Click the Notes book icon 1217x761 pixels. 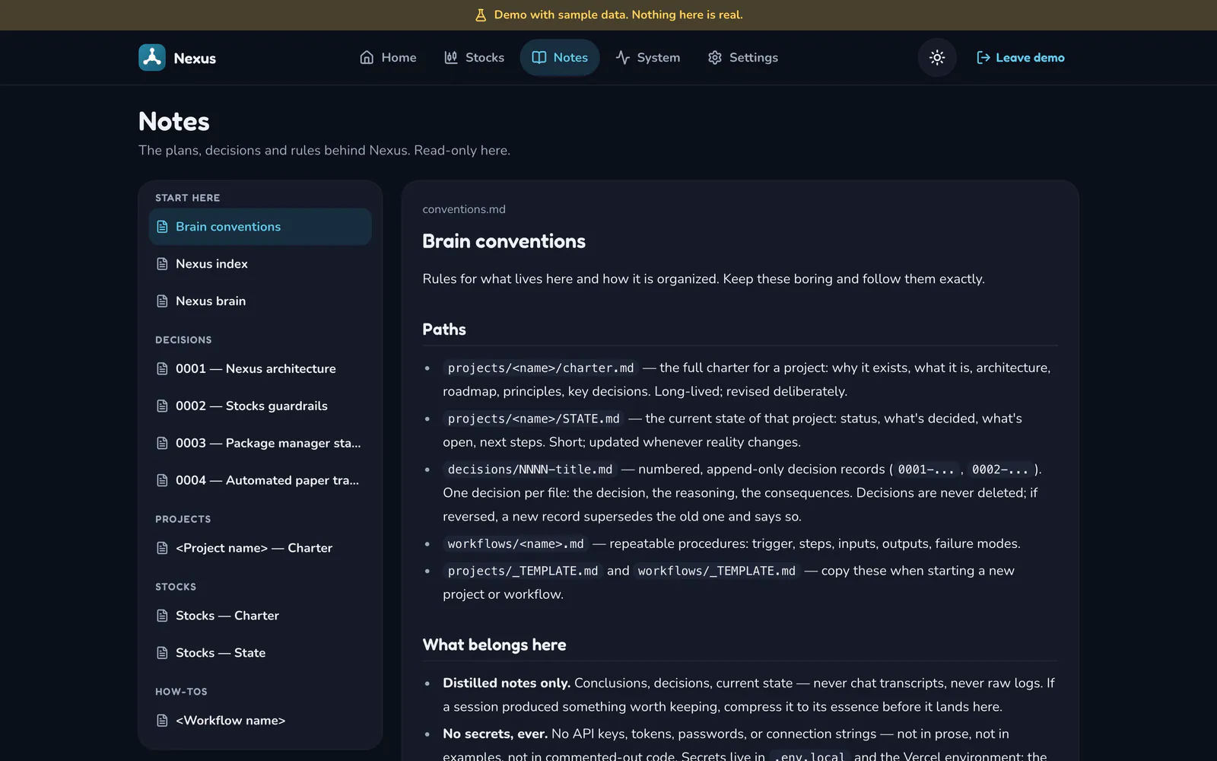point(539,58)
